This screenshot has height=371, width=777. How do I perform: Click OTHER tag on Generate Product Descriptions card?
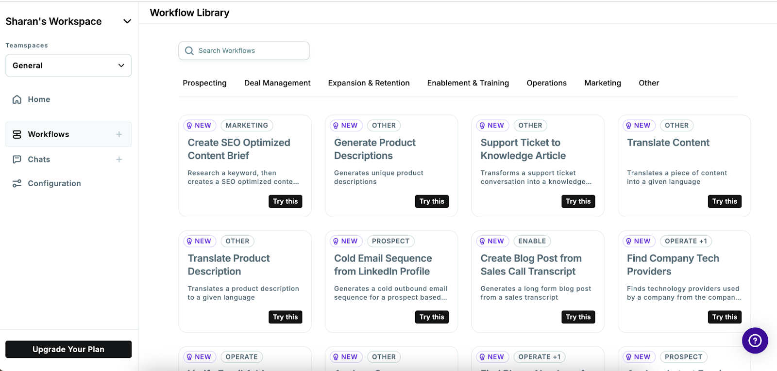(384, 126)
